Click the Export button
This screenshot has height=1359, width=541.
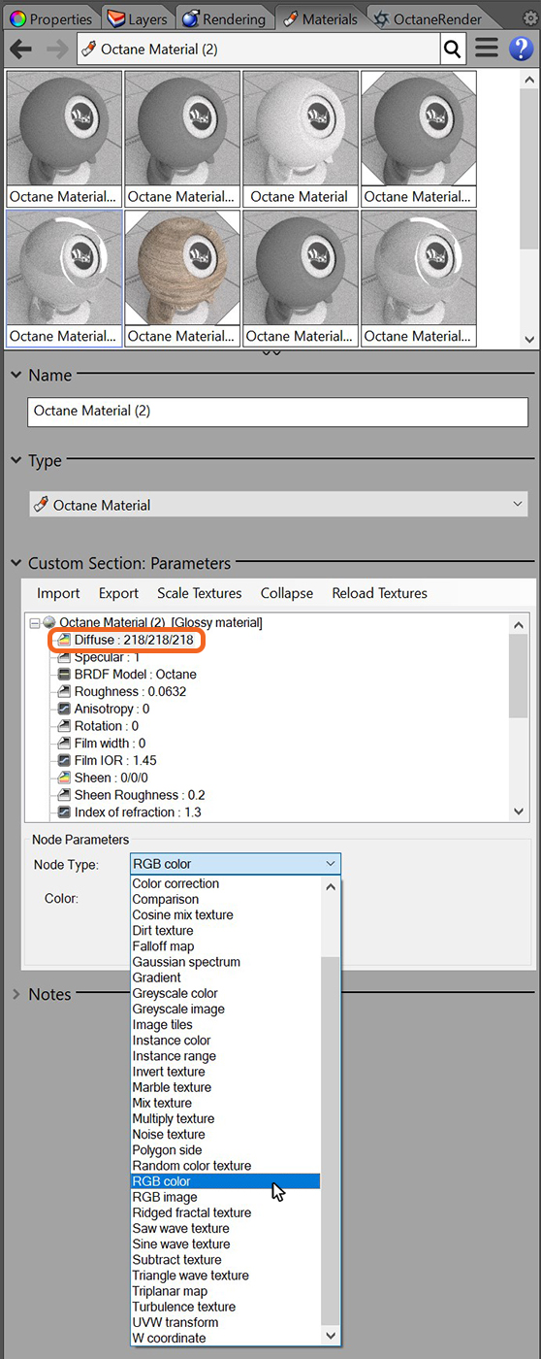(118, 593)
